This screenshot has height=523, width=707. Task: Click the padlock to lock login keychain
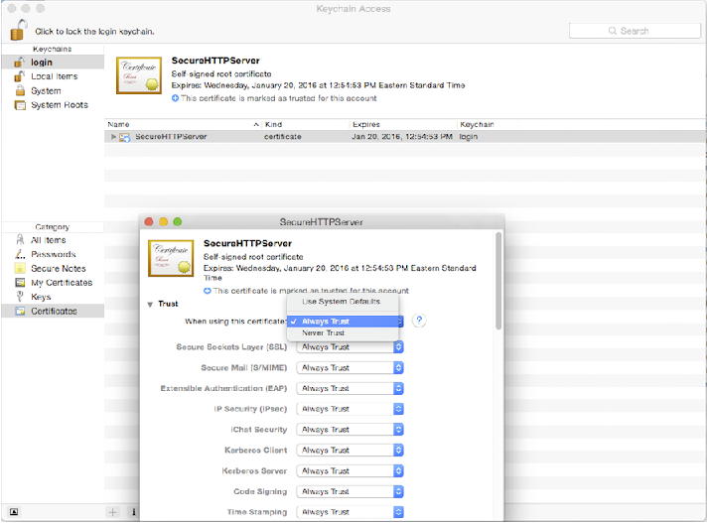(x=17, y=30)
